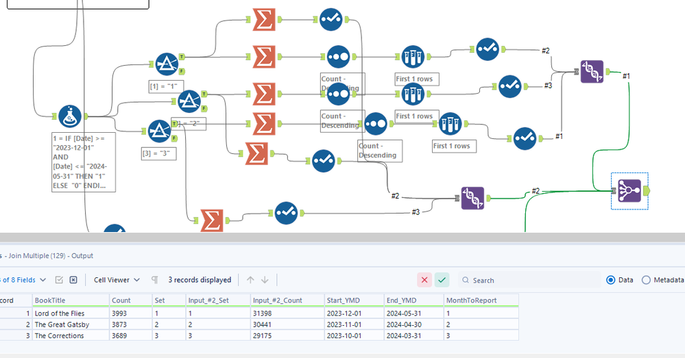
Task: Click the MonthToReport column header
Action: [481, 300]
